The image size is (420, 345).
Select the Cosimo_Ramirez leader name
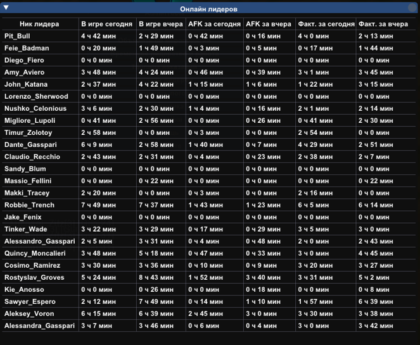(32, 265)
